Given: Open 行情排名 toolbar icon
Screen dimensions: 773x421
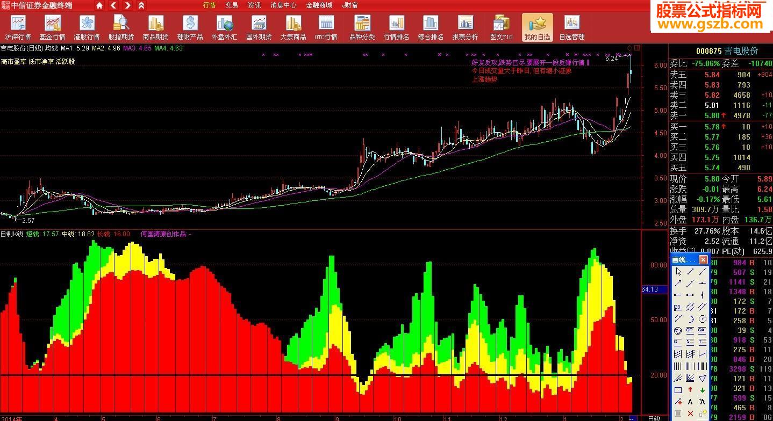Looking at the screenshot, I should [x=397, y=27].
